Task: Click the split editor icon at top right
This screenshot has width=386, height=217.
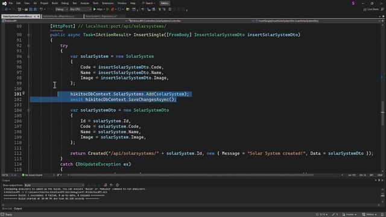Action: click(382, 21)
